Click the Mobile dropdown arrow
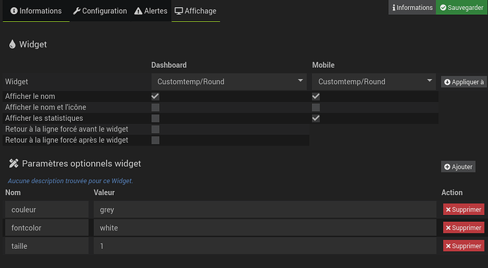Screen dimensions: 488x268 point(429,81)
